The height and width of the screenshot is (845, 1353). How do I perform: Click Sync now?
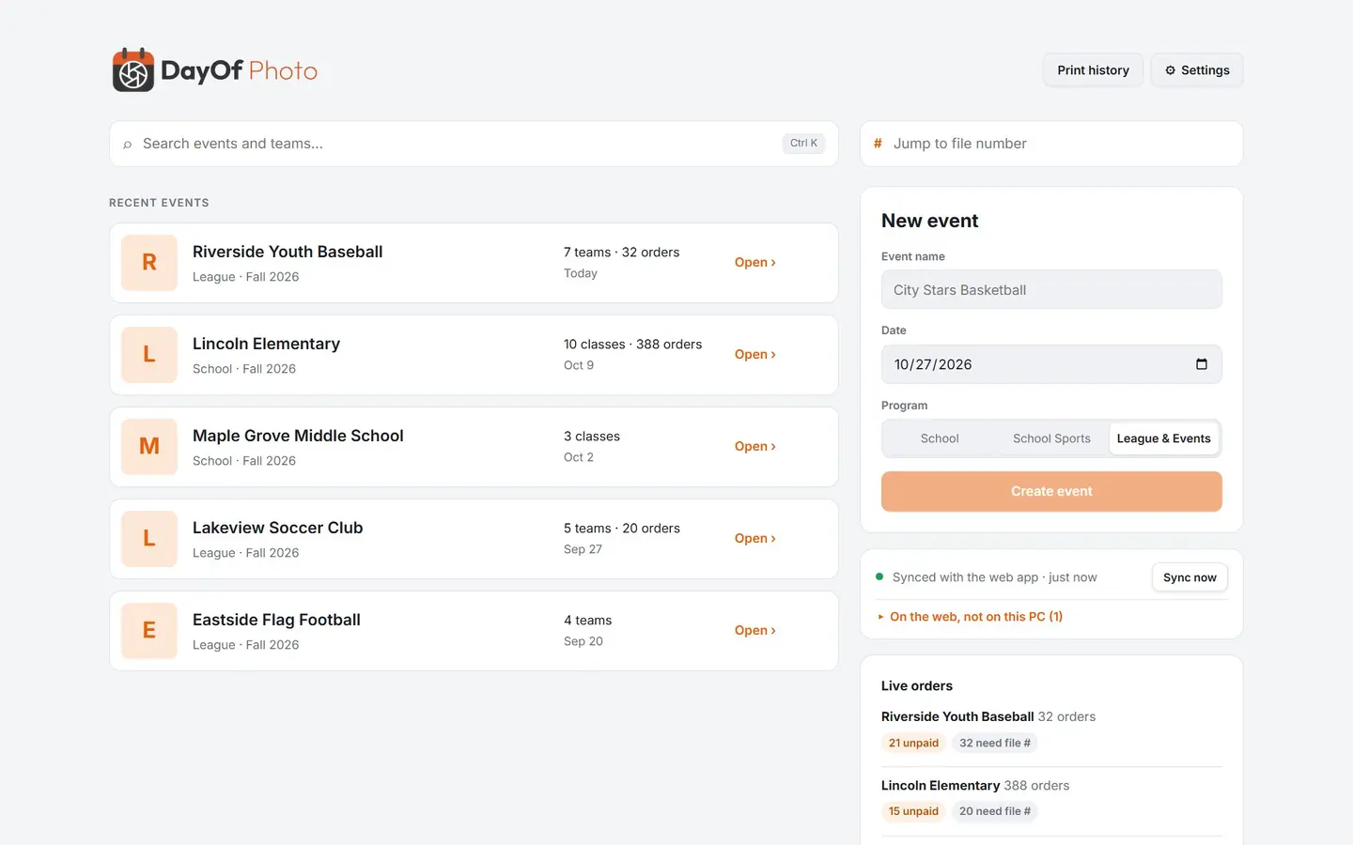click(1190, 577)
